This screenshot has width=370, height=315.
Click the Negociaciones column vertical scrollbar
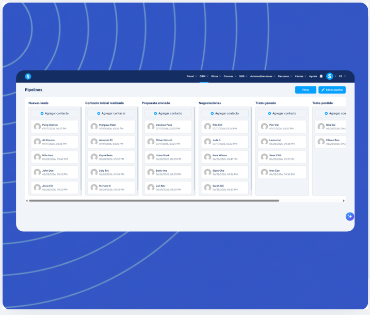pyautogui.click(x=251, y=149)
